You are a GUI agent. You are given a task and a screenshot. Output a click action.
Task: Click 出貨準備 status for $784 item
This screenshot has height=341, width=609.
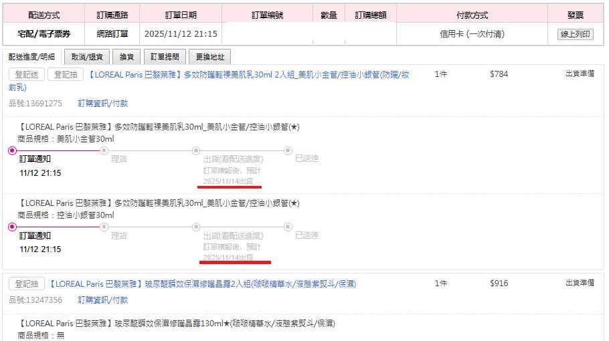coord(580,74)
